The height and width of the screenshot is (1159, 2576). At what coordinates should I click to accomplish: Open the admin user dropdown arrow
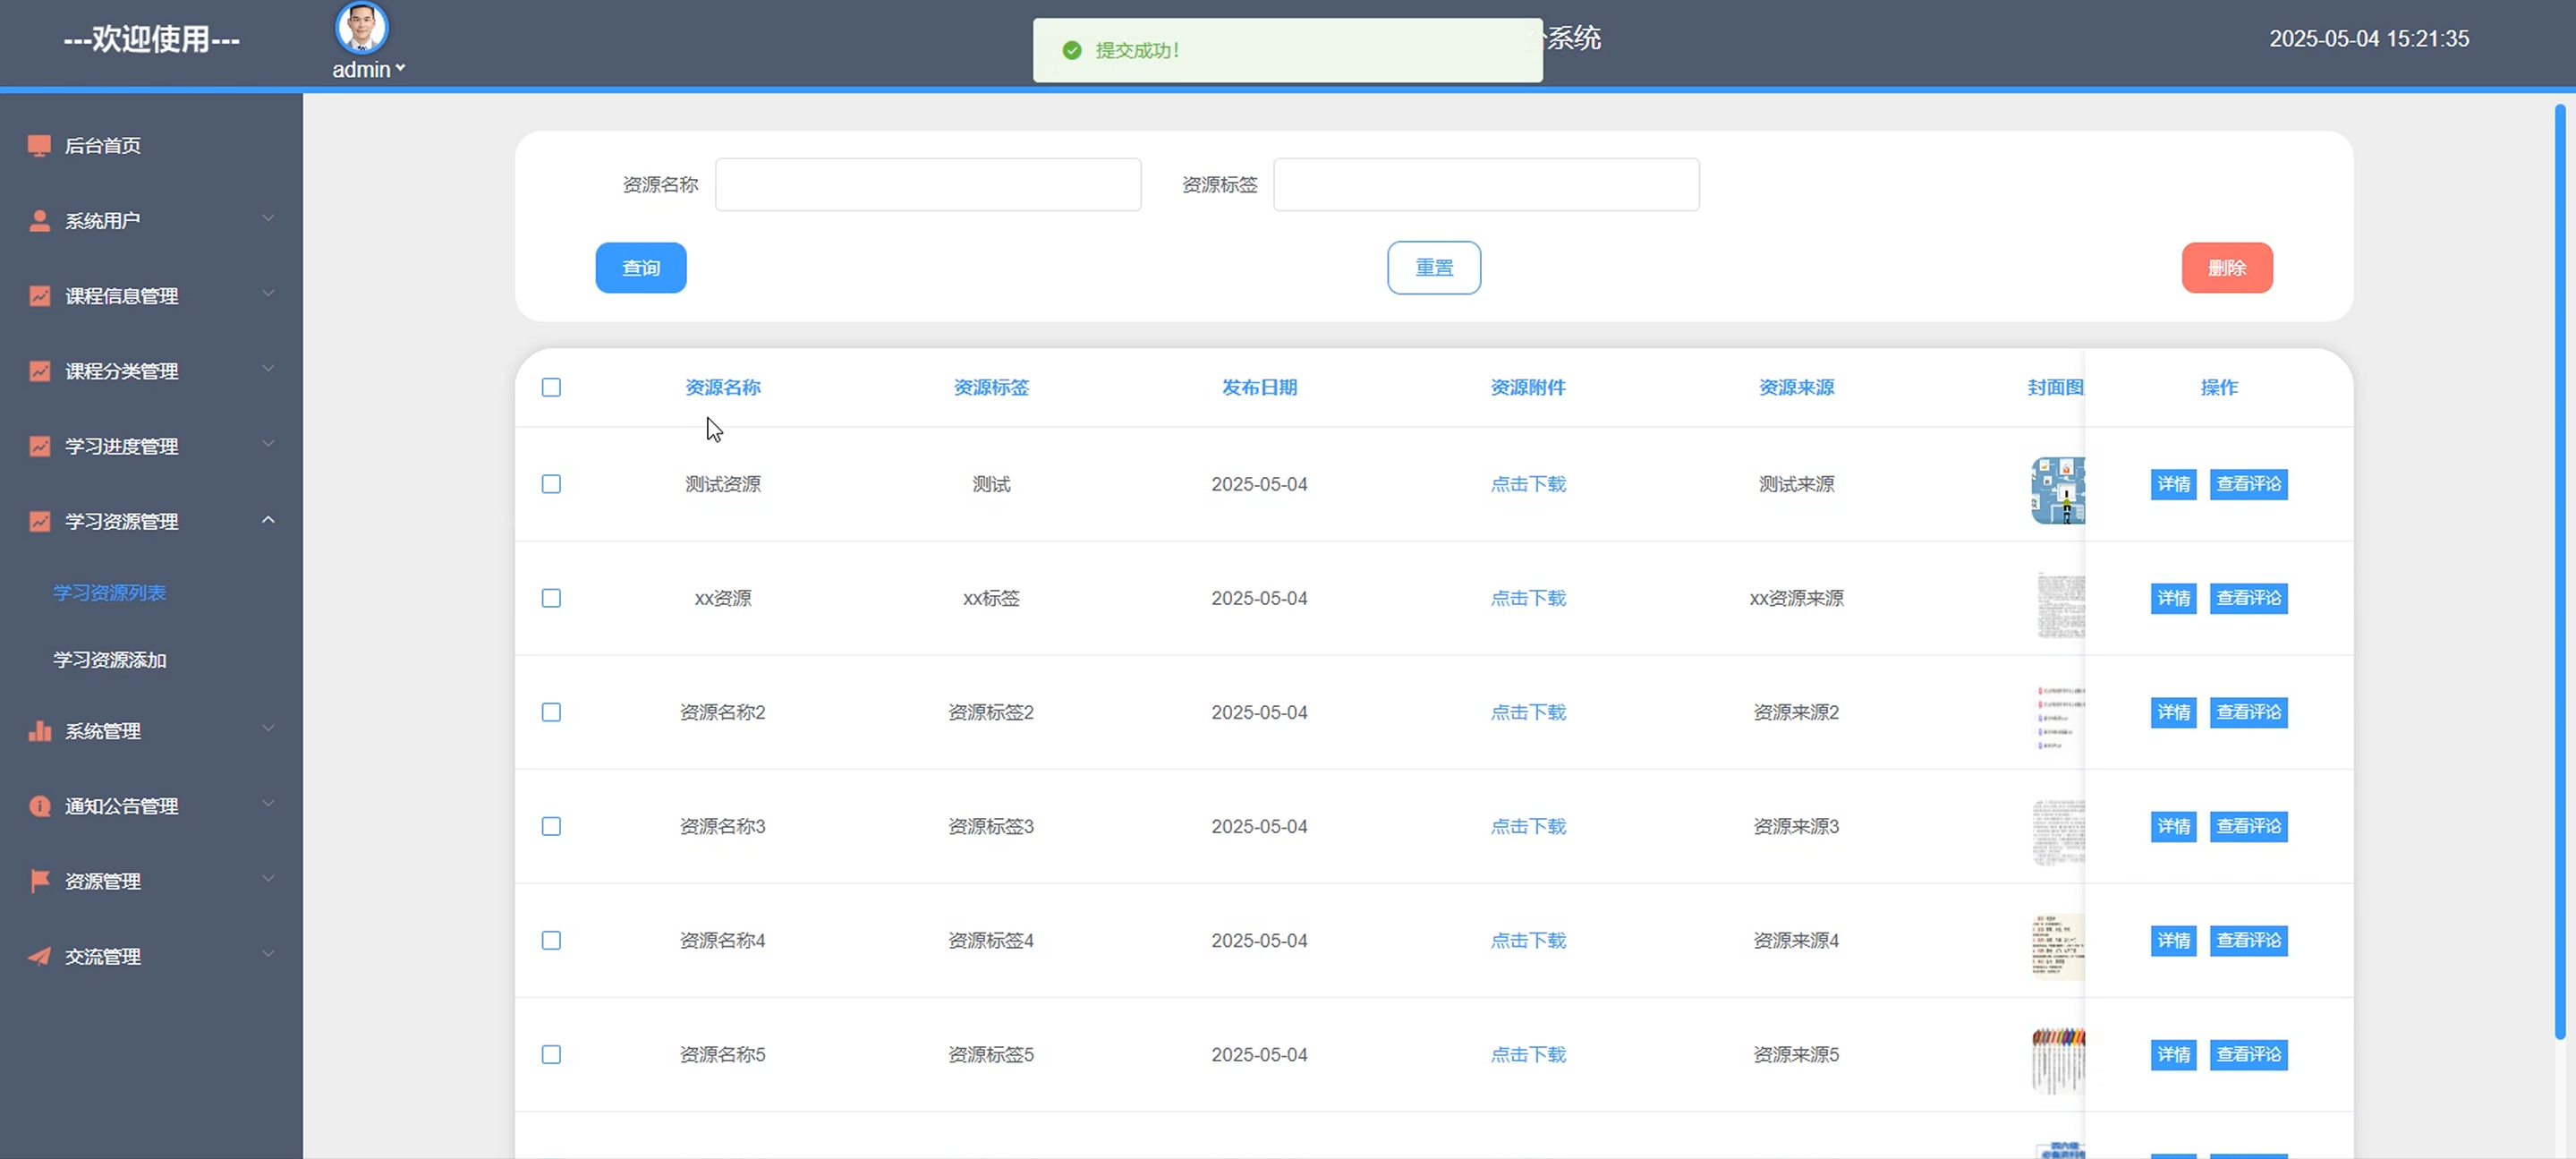(400, 68)
